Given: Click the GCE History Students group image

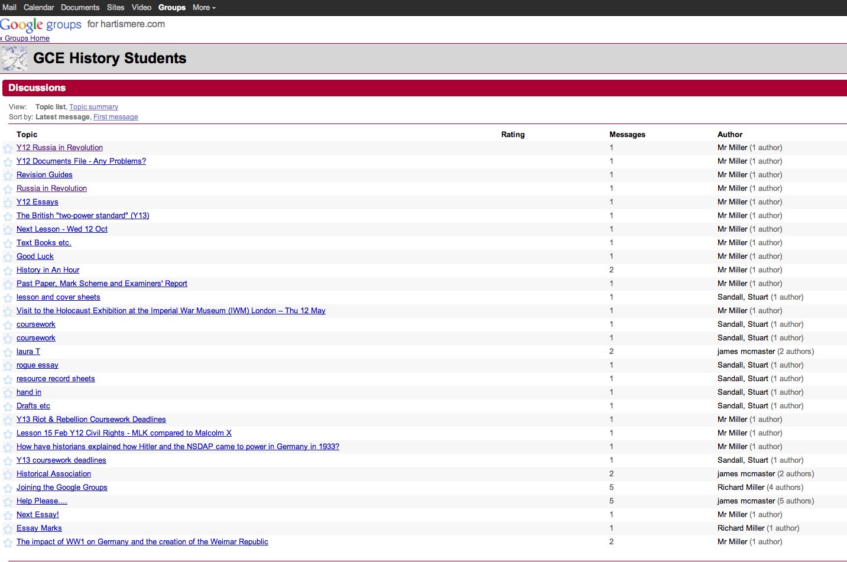Looking at the screenshot, I should coord(15,59).
